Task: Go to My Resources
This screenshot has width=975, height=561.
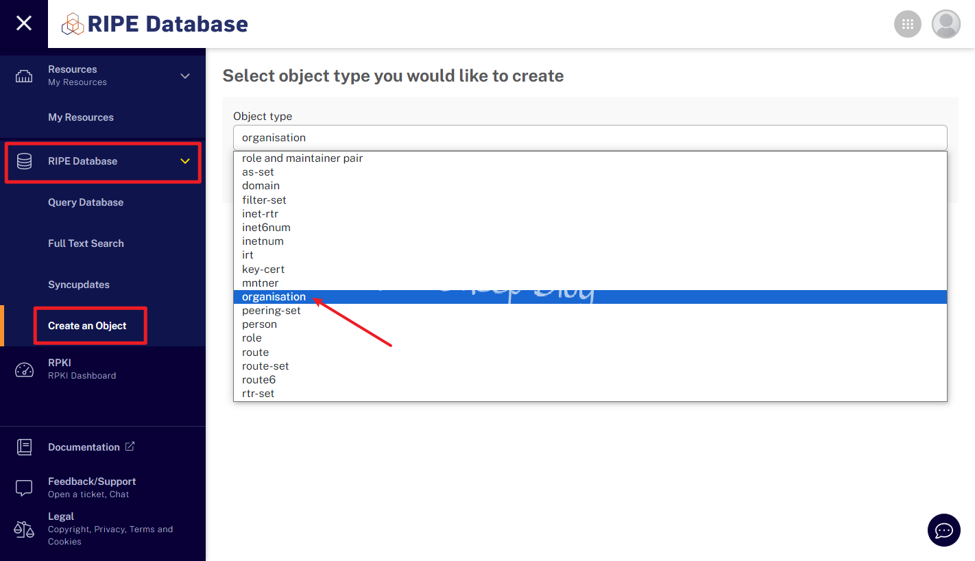Action: pos(81,117)
